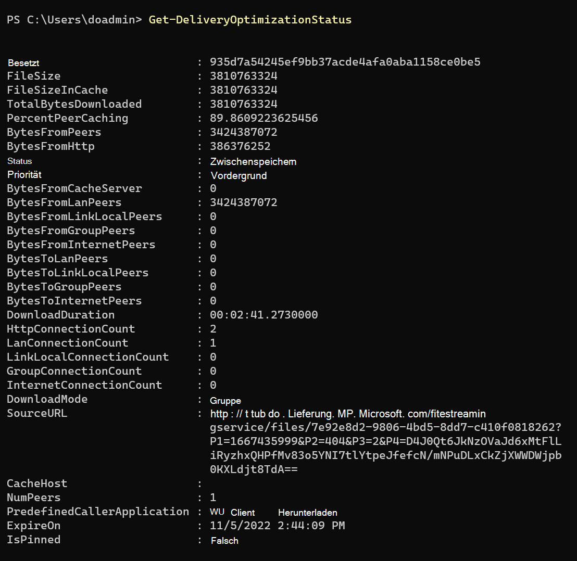This screenshot has width=577, height=561.
Task: Click the Get-DeliveryOptimizationStatus command text
Action: pyautogui.click(x=250, y=20)
